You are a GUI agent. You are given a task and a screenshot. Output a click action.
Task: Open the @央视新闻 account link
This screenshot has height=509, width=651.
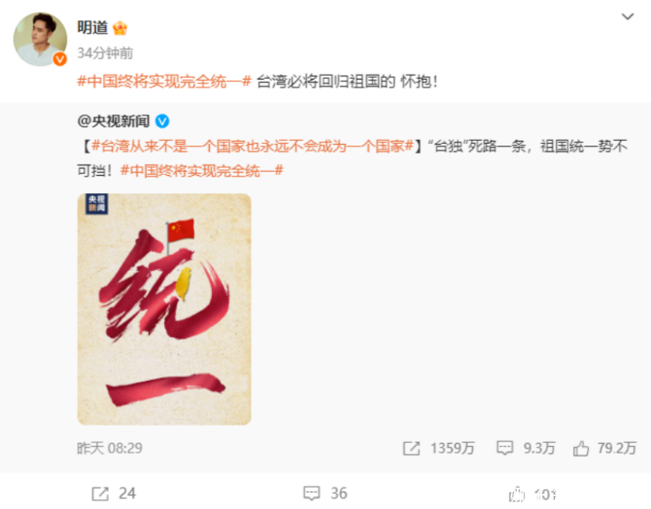click(x=114, y=121)
